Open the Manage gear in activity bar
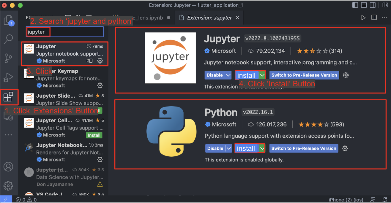Screen dimensions: 391x203 pos(8,186)
